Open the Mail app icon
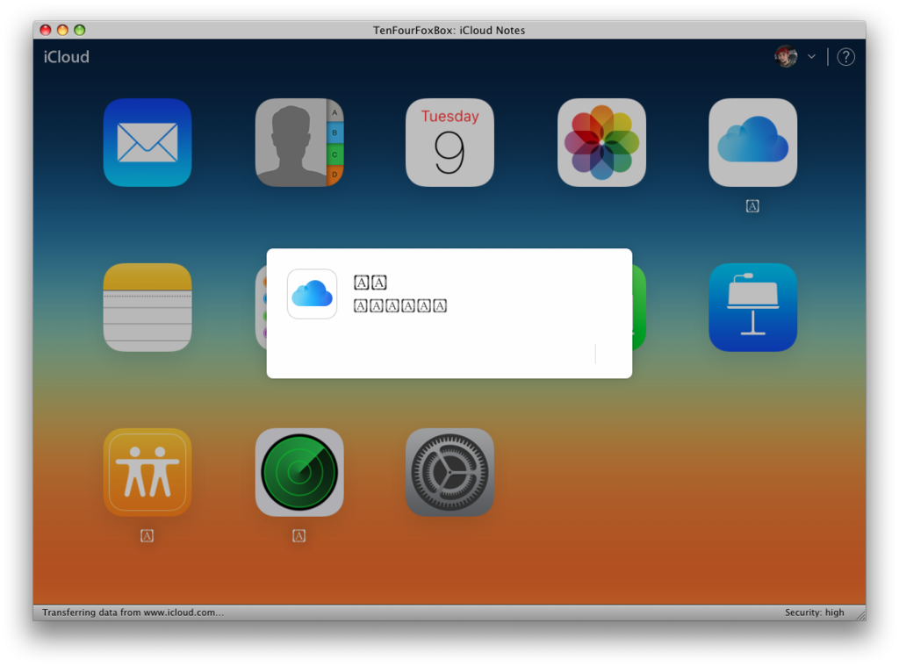This screenshot has height=666, width=899. tap(147, 142)
